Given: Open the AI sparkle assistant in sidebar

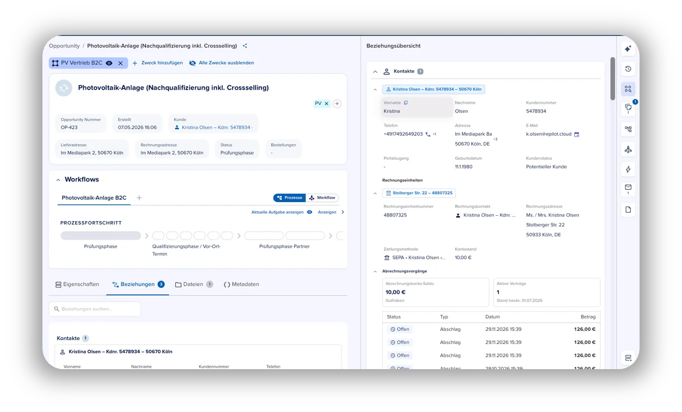Looking at the screenshot, I should [628, 48].
